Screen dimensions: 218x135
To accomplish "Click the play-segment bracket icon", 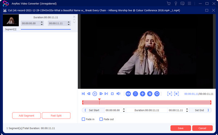I will (x=169, y=94).
